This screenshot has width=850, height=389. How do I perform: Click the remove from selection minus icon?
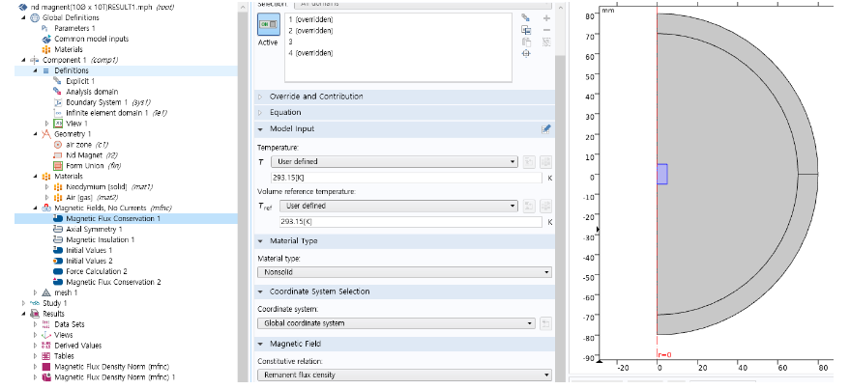coord(546,30)
